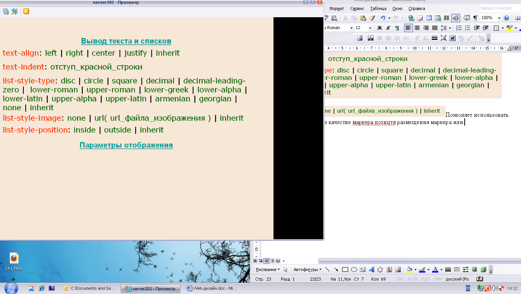Select the Oval shape tool
The image size is (521, 294).
[354, 269]
